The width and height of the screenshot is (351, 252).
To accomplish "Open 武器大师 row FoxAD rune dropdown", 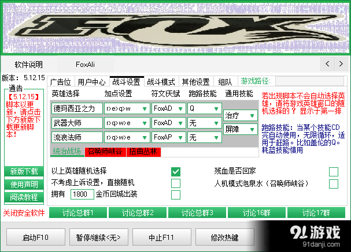I will (168, 123).
